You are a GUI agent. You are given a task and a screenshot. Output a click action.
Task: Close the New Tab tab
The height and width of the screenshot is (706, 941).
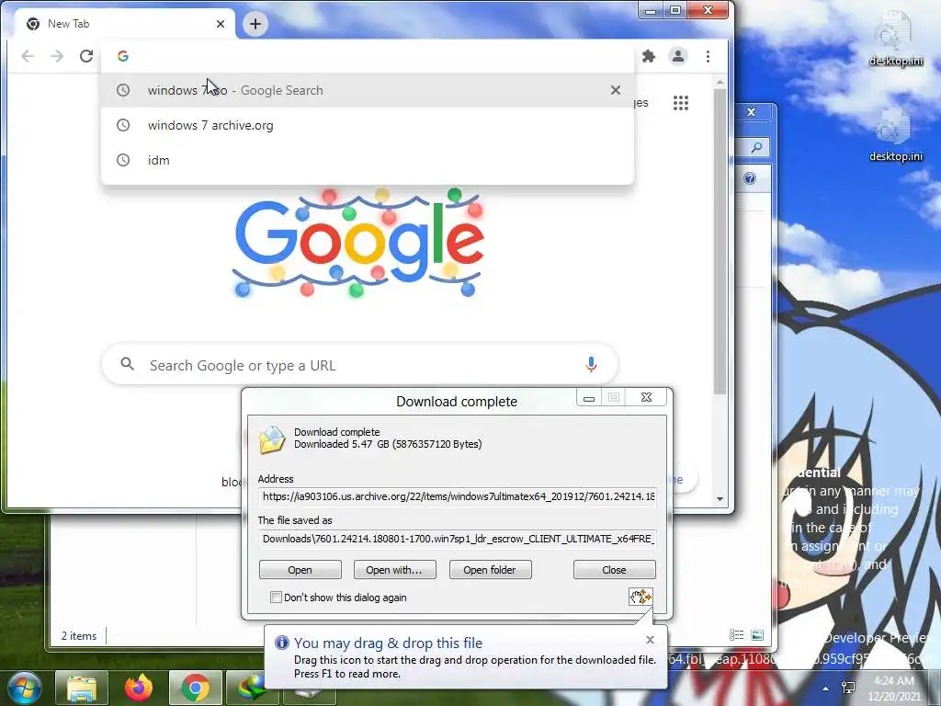(221, 24)
